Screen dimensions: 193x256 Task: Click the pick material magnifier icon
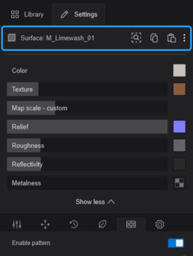click(x=136, y=38)
